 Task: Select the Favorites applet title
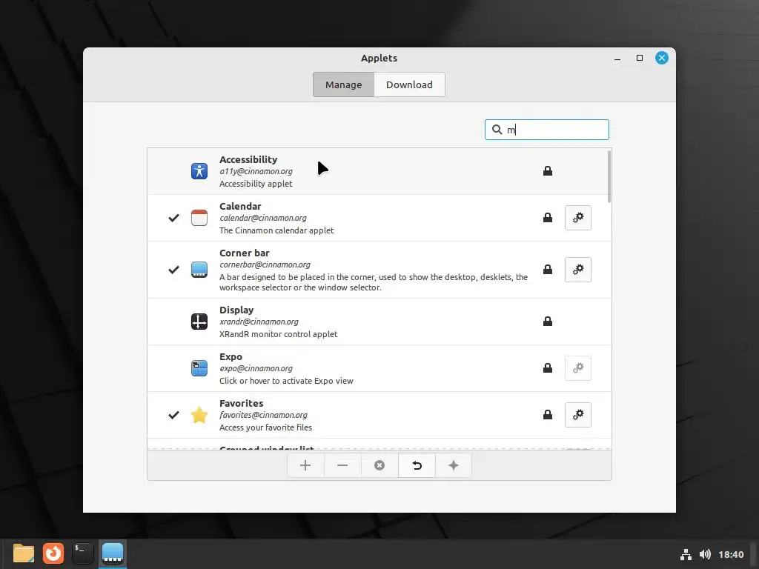241,403
